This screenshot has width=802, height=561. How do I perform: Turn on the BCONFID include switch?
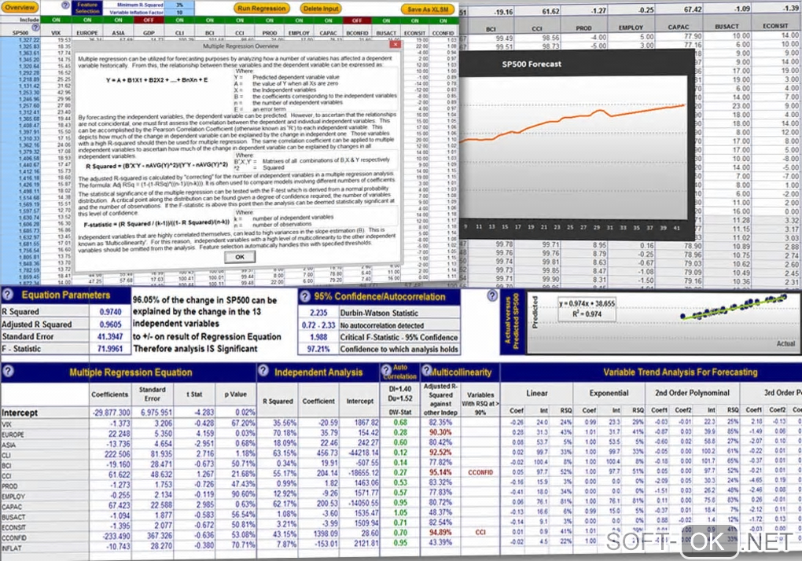[x=357, y=20]
